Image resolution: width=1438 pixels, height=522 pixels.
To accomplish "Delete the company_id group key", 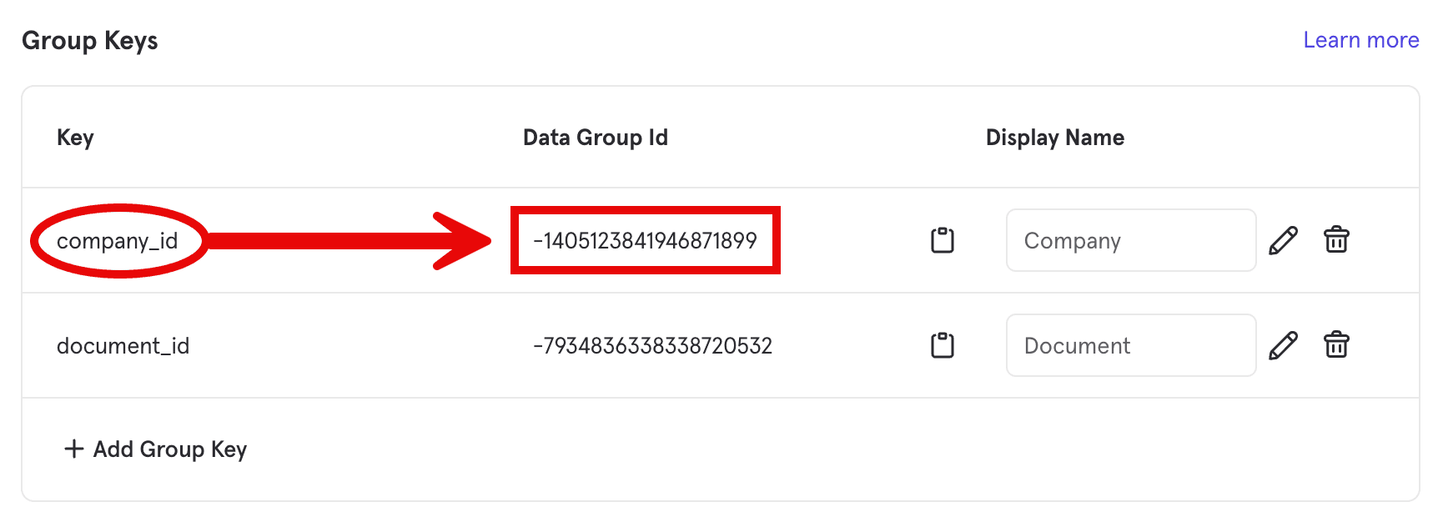I will 1336,240.
